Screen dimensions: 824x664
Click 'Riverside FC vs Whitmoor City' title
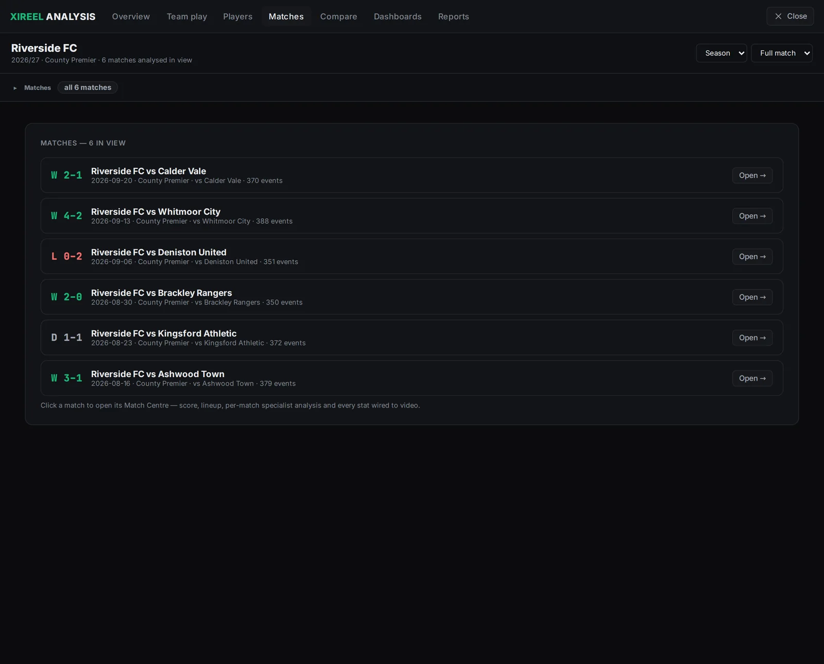click(x=156, y=212)
